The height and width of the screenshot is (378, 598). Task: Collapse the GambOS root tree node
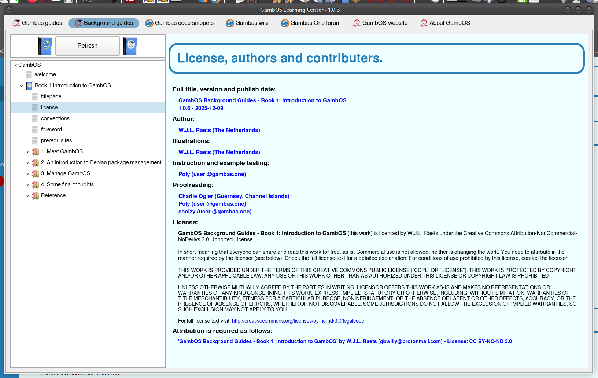15,65
